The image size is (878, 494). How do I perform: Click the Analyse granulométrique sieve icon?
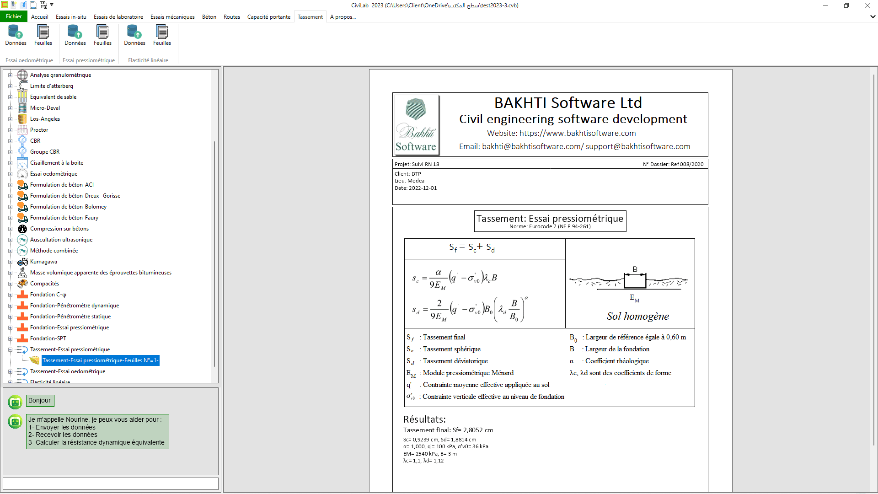point(22,75)
